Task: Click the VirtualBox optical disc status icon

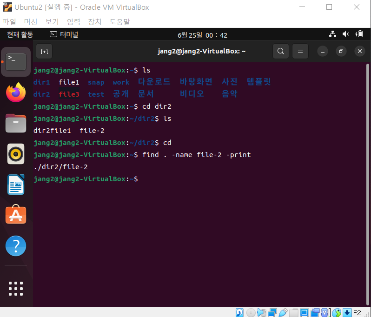Action: [251, 312]
